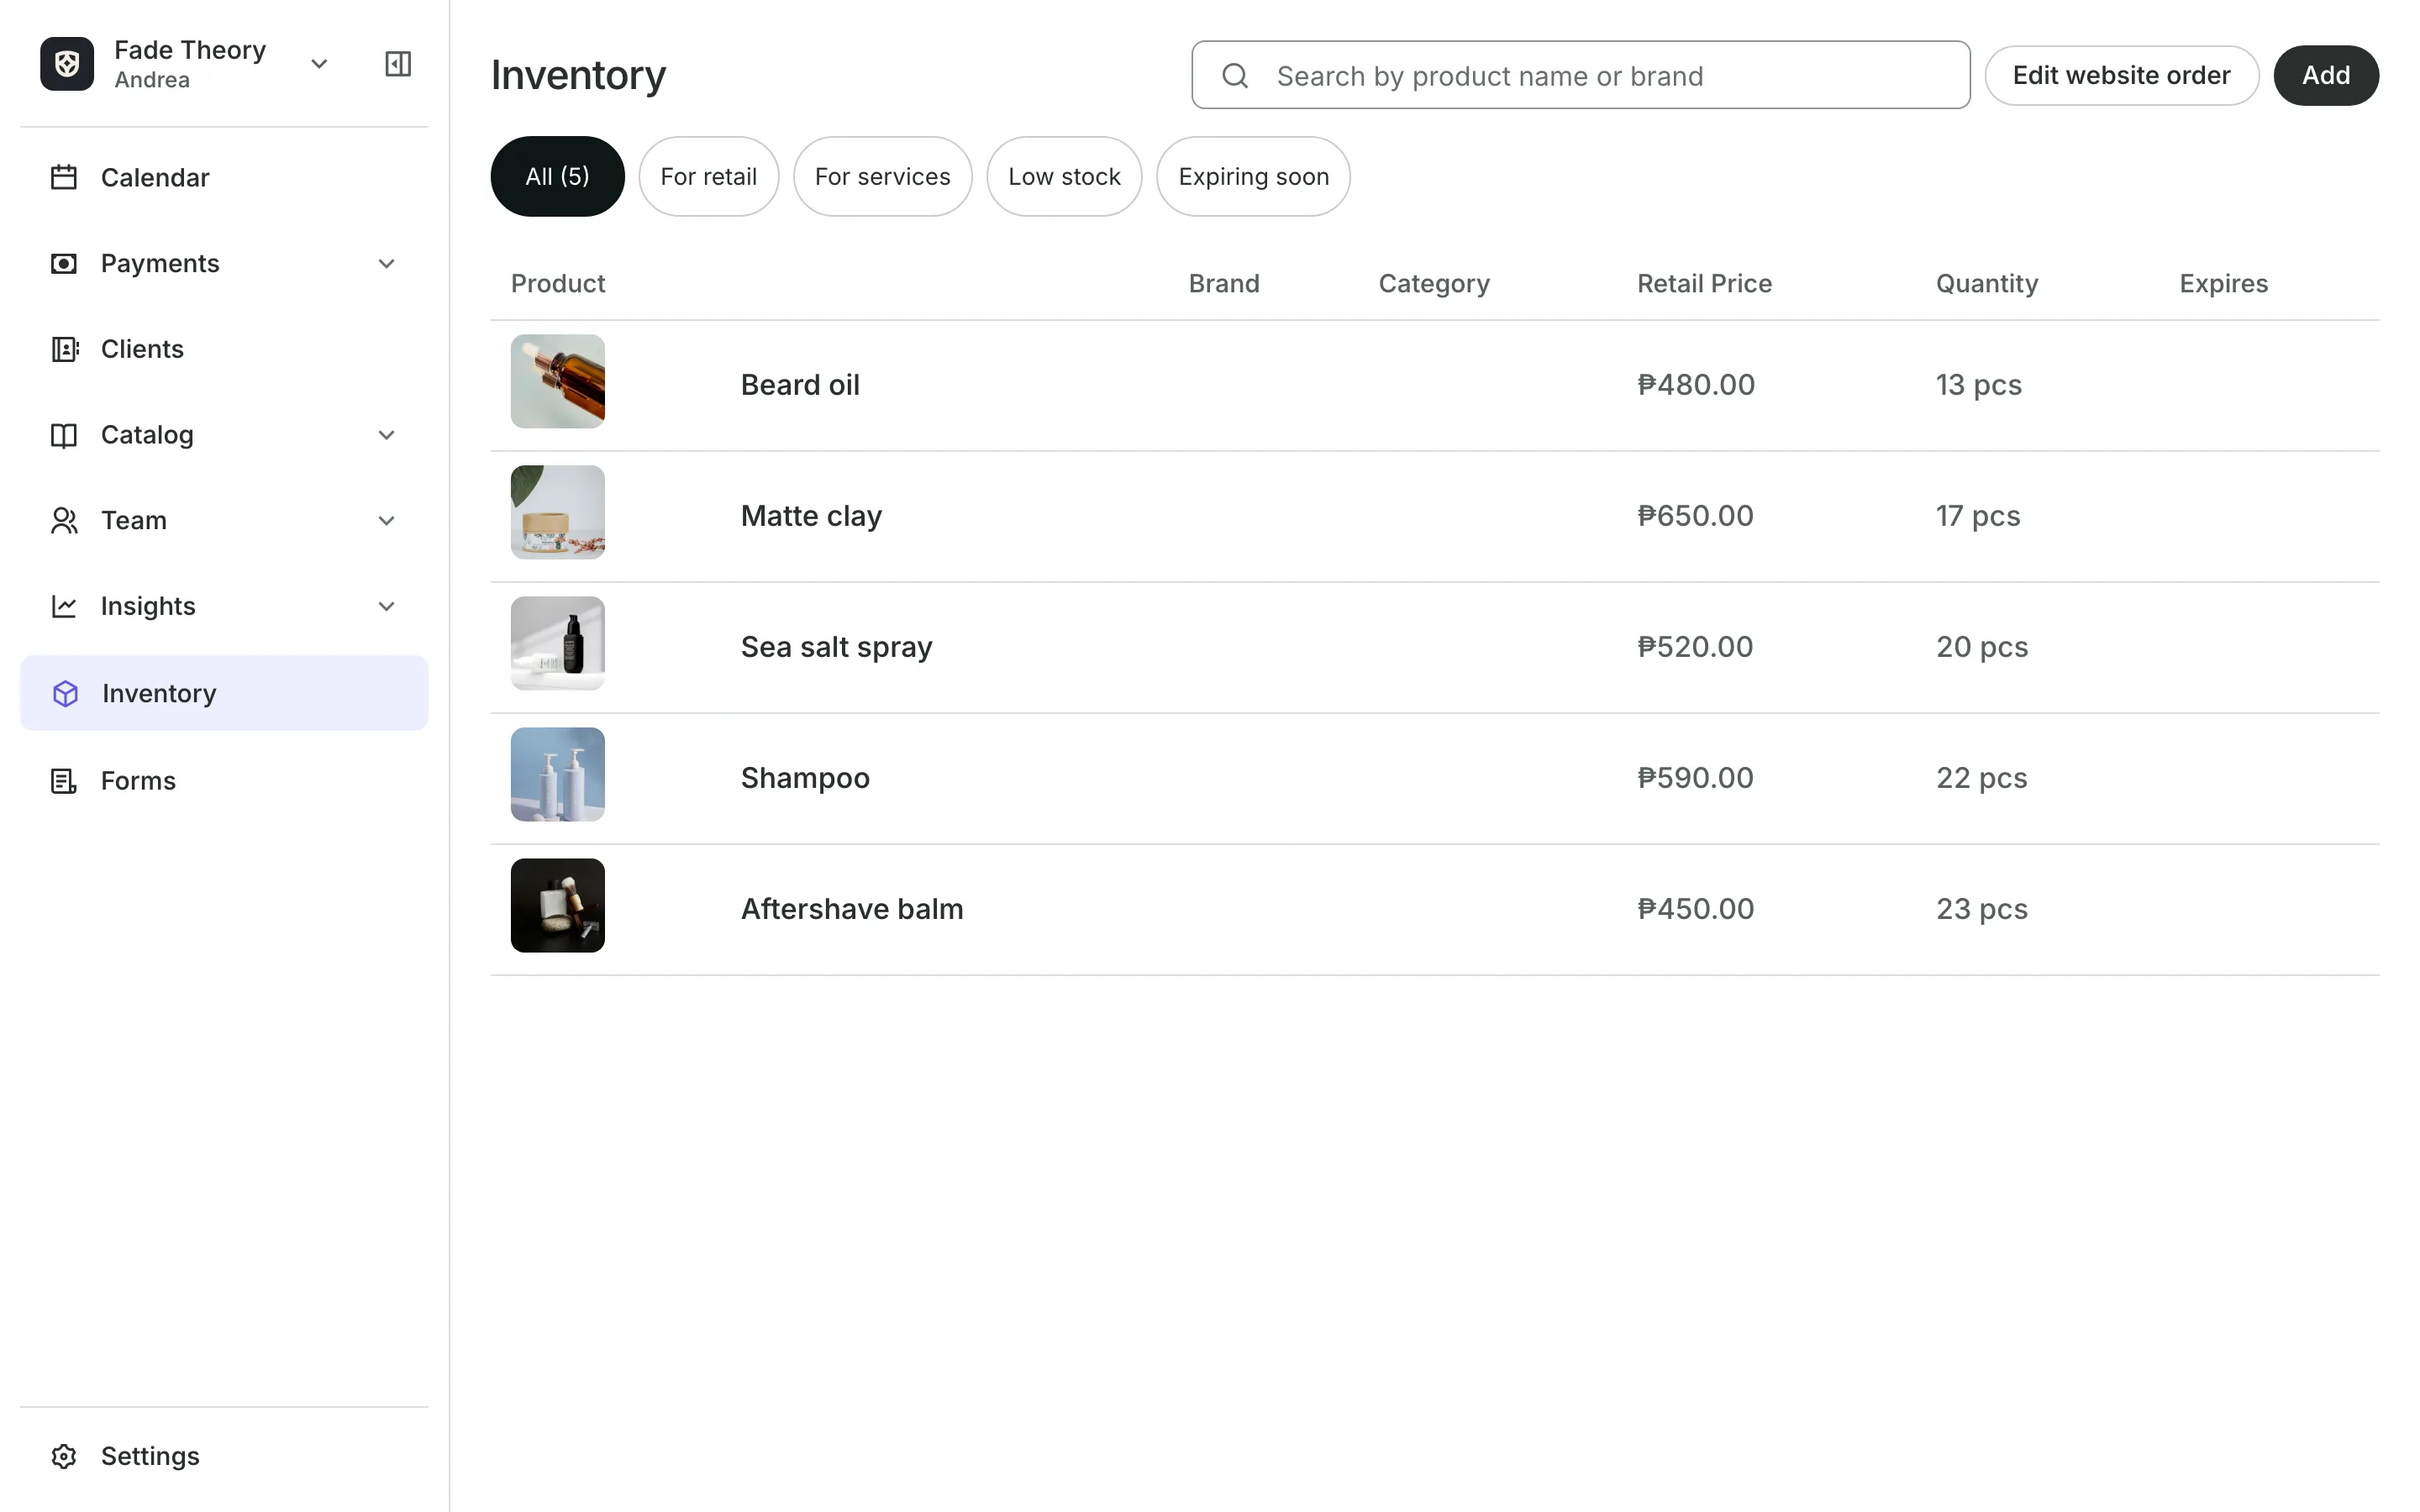
Task: Click the Quantity column header
Action: pyautogui.click(x=1987, y=284)
